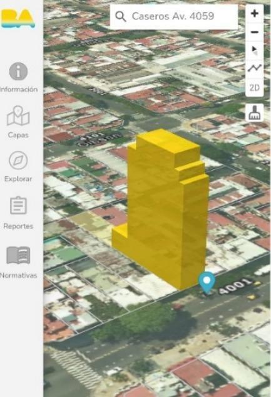Zoom out with the minus button
Image resolution: width=271 pixels, height=397 pixels.
(255, 32)
